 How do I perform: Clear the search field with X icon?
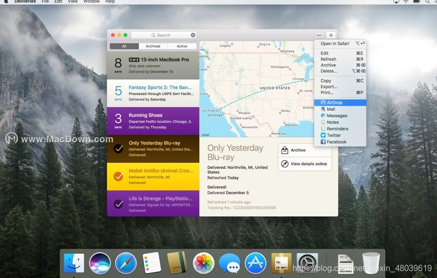pos(193,35)
